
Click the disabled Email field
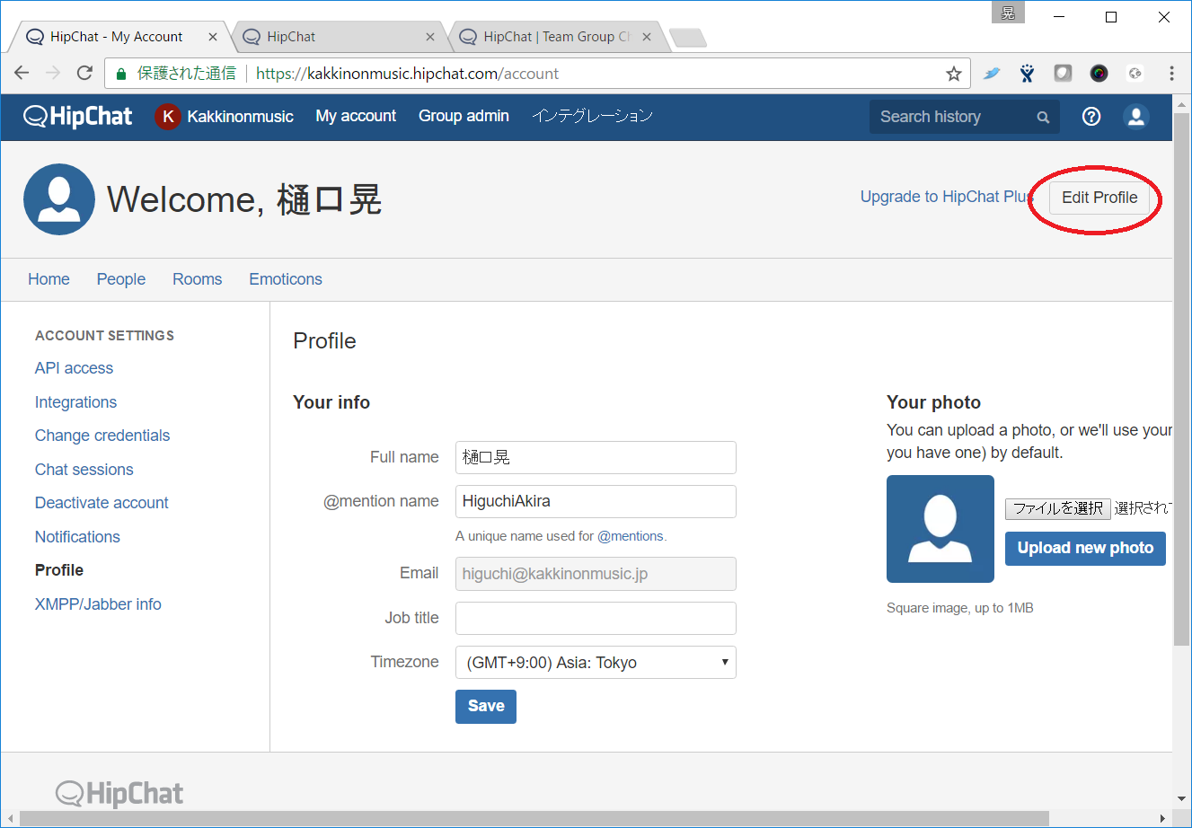596,574
